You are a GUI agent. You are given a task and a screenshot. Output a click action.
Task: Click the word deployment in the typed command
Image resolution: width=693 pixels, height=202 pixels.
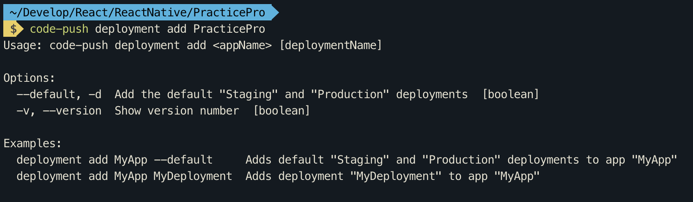point(128,29)
